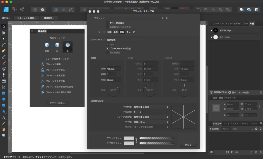The height and width of the screenshot is (159, 263).
Task: Switch to the スウォッチ tab
Action: click(x=226, y=23)
